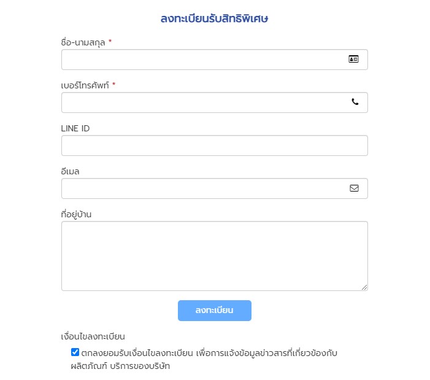Select the อีเมล email input field

(x=202, y=188)
